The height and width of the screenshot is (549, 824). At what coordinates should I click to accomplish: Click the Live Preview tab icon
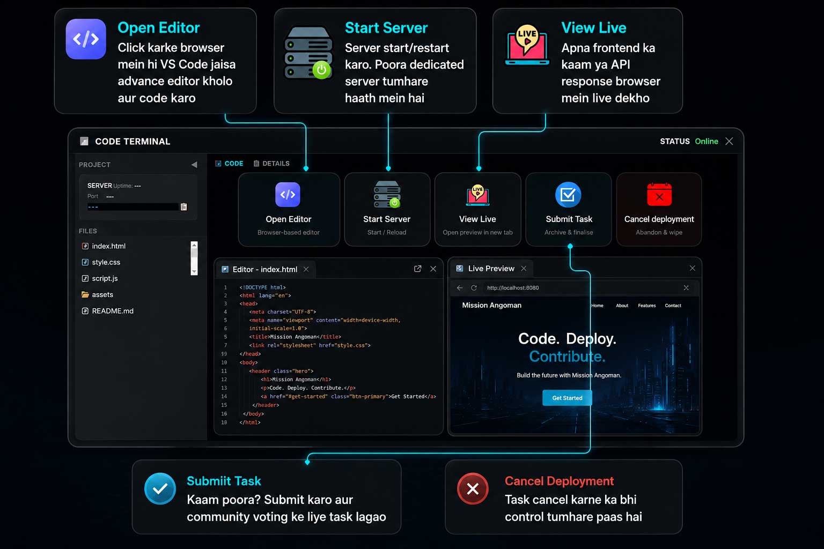460,268
